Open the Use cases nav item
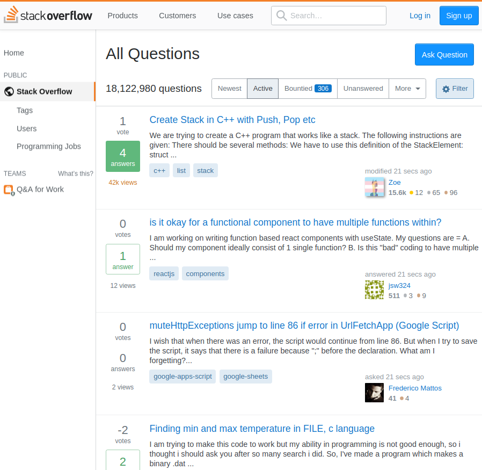The height and width of the screenshot is (470, 482). [235, 16]
